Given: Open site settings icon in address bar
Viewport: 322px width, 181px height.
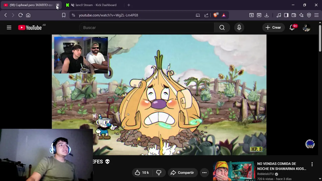Looking at the screenshot, I should [73, 15].
